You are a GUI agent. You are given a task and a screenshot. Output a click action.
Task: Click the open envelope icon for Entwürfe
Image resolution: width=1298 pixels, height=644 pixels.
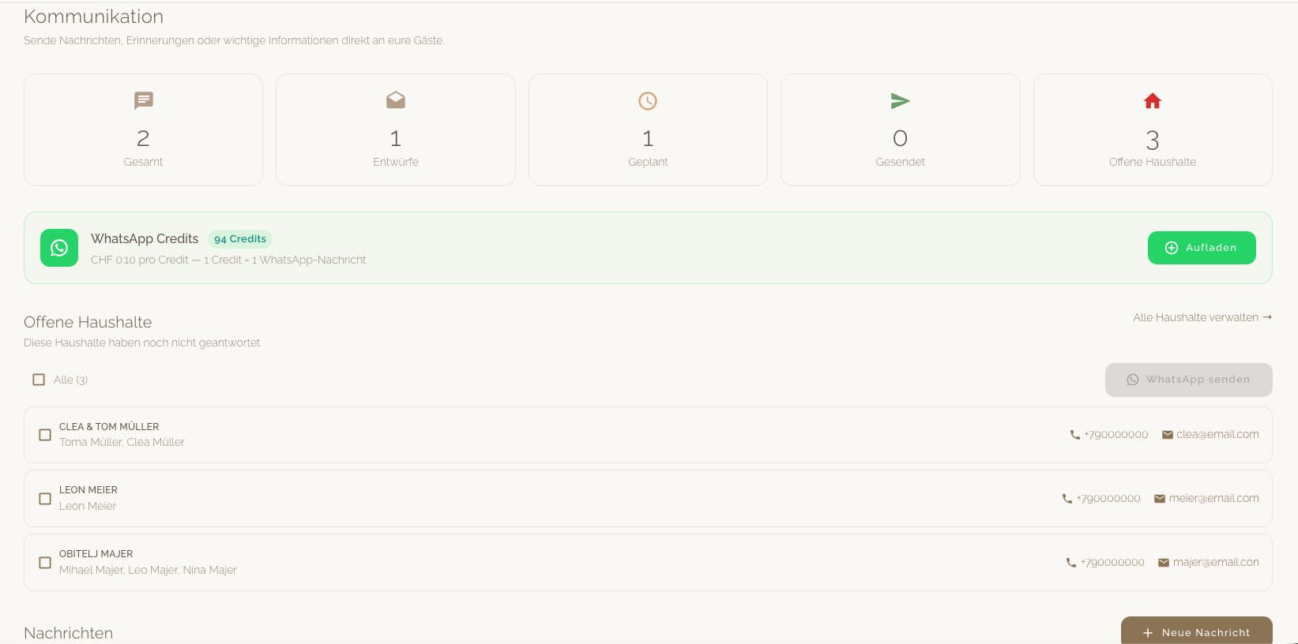(396, 100)
